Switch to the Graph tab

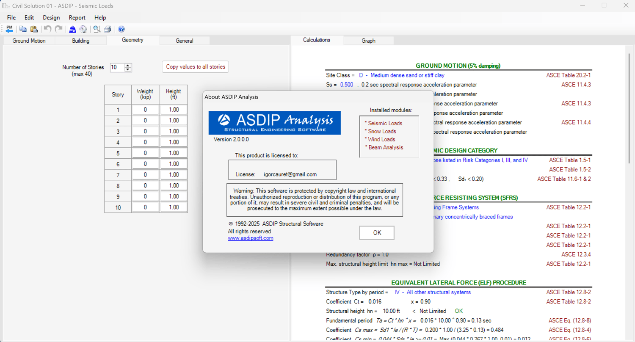click(x=368, y=41)
